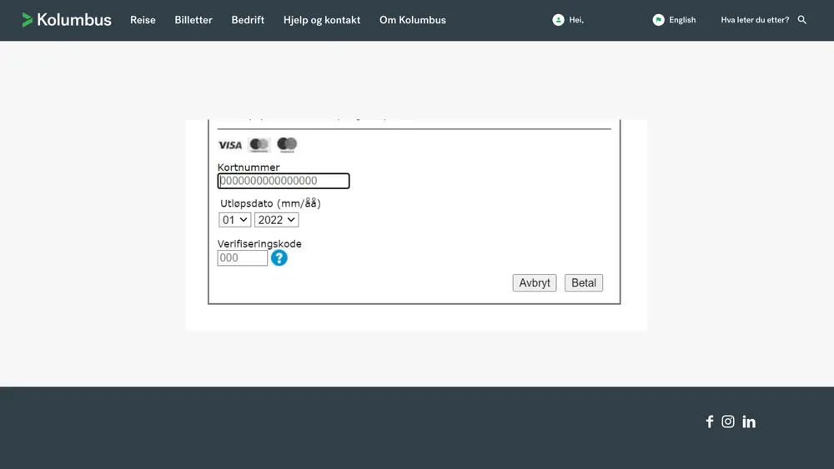This screenshot has height=469, width=834.
Task: Open Kolumbus Instagram page
Action: [728, 422]
